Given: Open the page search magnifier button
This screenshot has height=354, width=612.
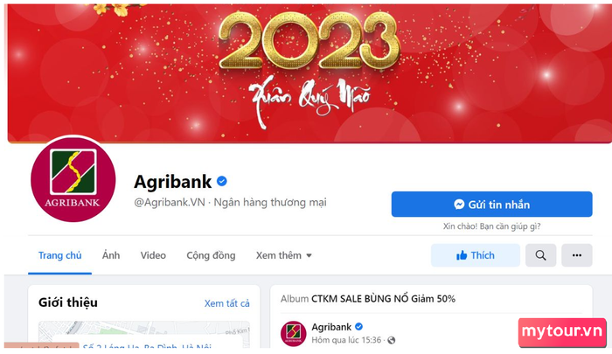Looking at the screenshot, I should pyautogui.click(x=540, y=255).
